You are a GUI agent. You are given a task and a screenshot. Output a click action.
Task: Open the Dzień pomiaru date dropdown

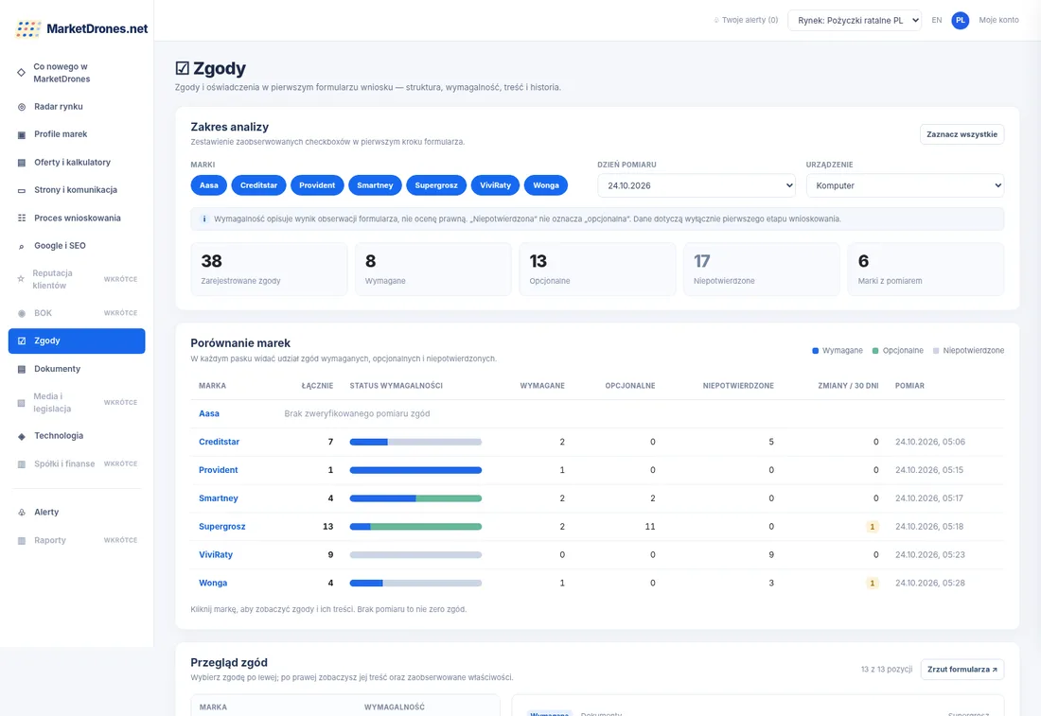[697, 185]
